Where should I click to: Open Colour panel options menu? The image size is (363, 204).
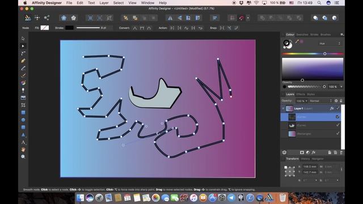coord(342,35)
